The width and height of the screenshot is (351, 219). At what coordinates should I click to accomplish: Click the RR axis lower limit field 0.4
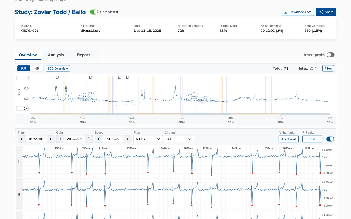pos(22,109)
